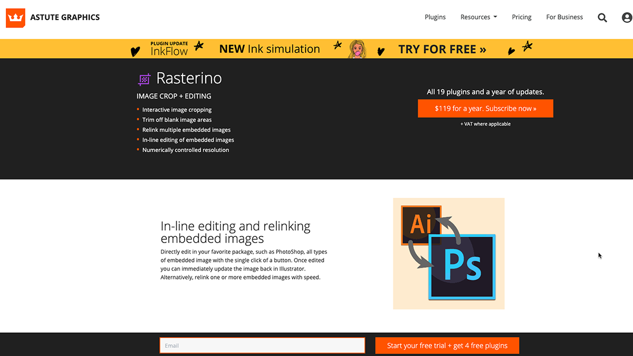Open the Pricing page
The height and width of the screenshot is (356, 633).
(x=521, y=17)
